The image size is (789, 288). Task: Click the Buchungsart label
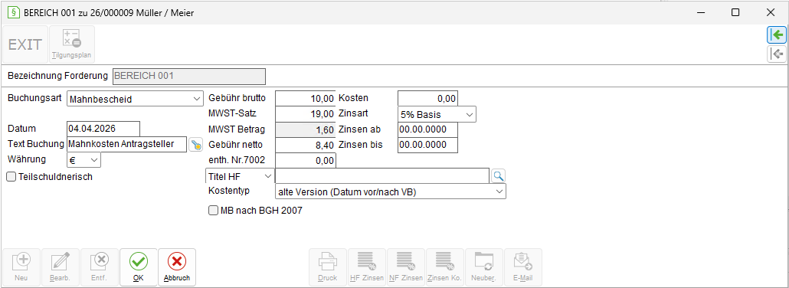click(34, 98)
